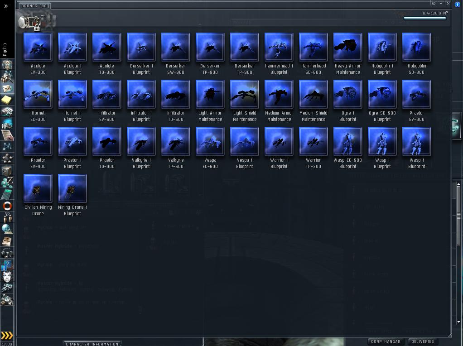
Task: Select the Vespa EC-600 drone
Action: (x=210, y=148)
